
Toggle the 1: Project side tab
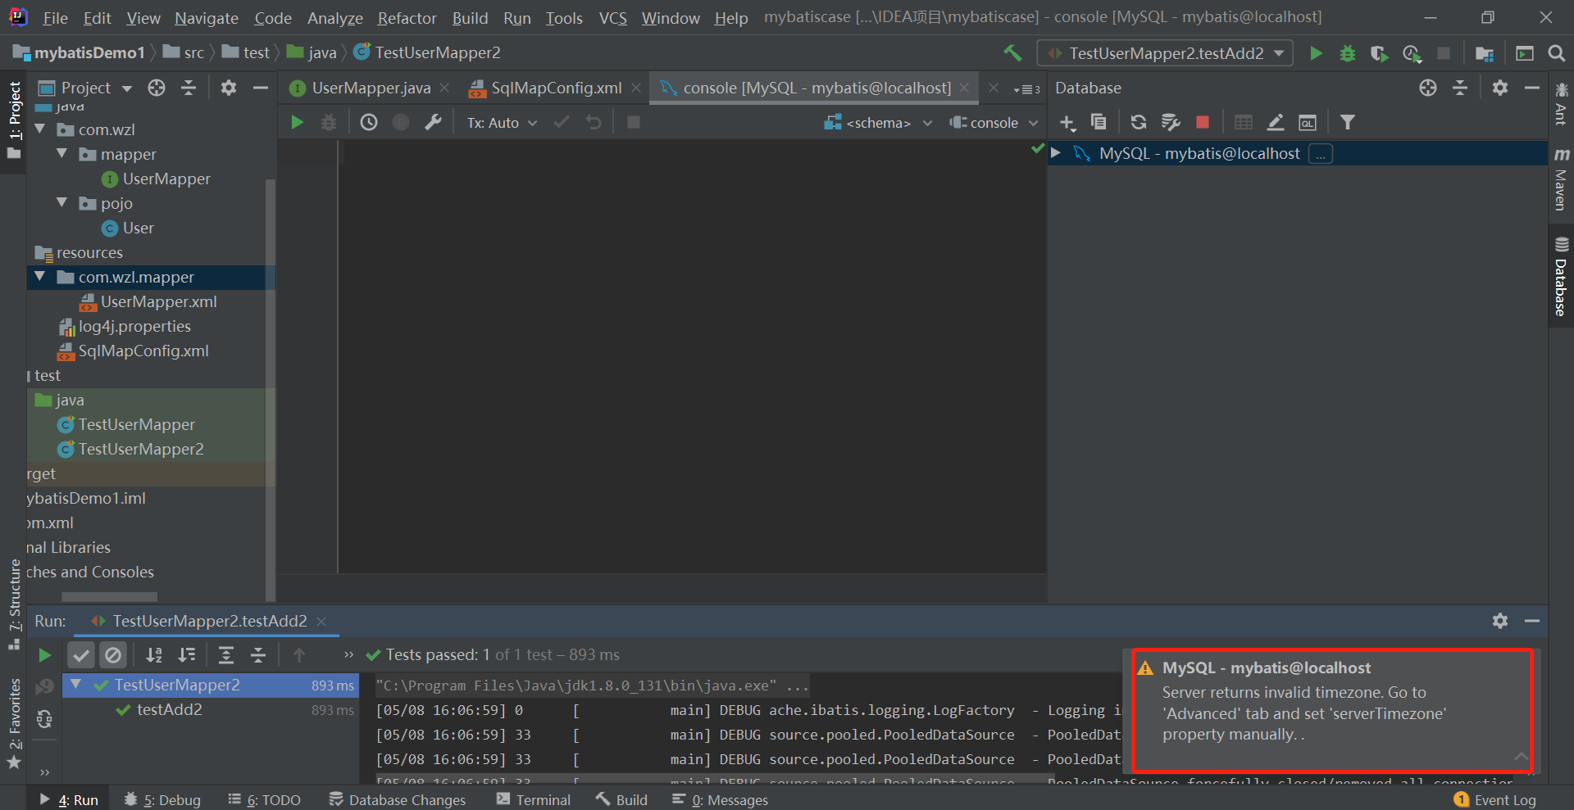[14, 120]
